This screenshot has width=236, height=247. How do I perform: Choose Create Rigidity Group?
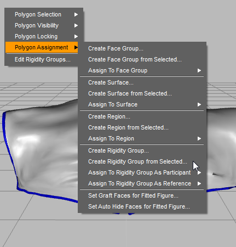point(142,150)
